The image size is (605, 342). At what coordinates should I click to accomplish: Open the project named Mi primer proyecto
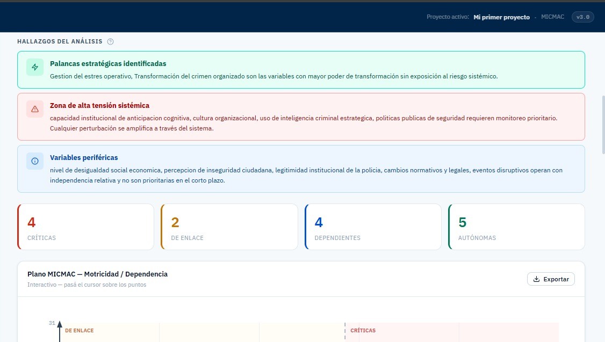[x=501, y=17]
